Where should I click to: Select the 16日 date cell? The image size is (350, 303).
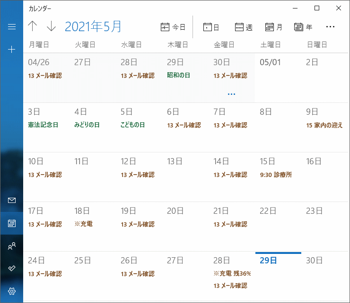[324, 177]
